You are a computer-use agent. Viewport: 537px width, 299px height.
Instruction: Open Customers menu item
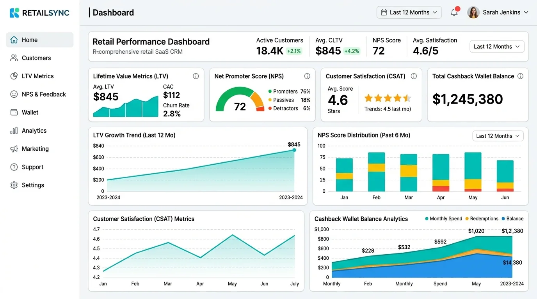point(40,58)
